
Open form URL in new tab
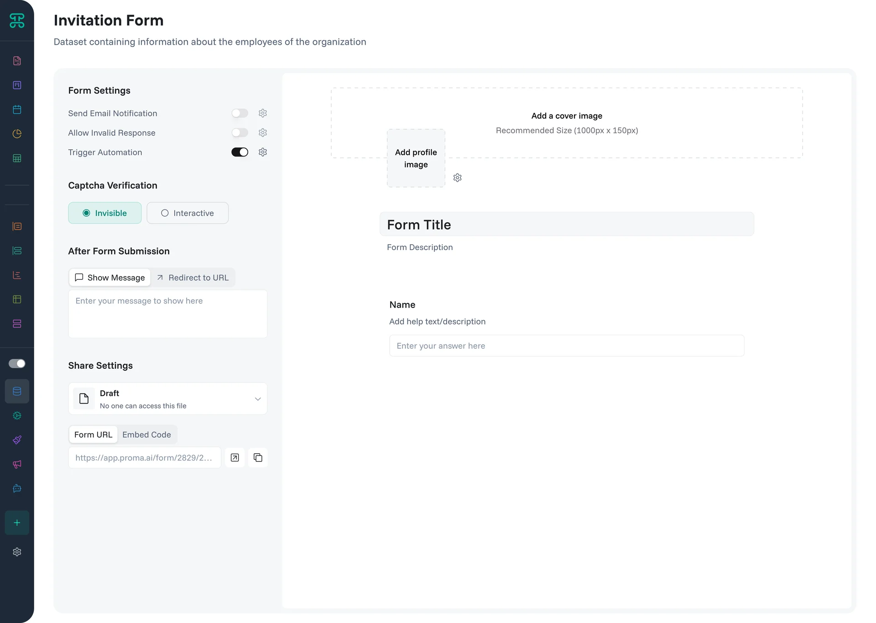[x=235, y=457]
